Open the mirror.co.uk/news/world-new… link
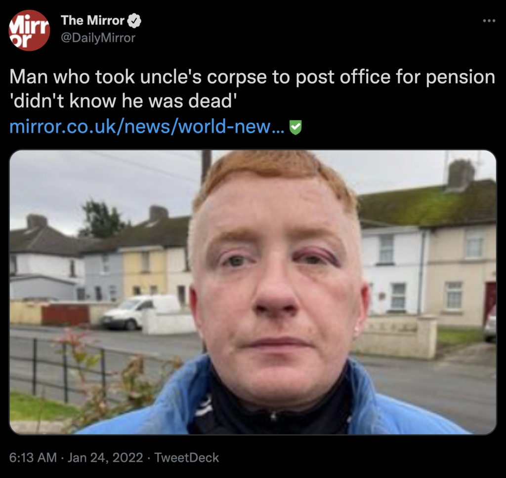The width and height of the screenshot is (506, 478). click(x=147, y=126)
